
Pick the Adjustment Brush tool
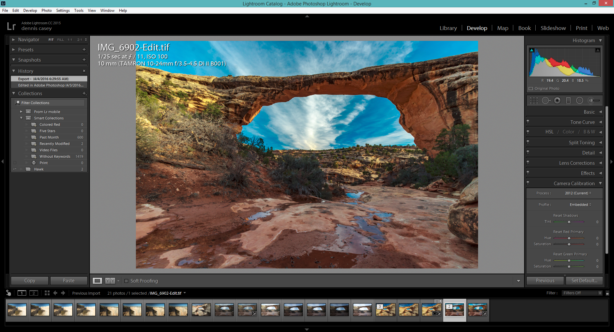click(x=594, y=101)
